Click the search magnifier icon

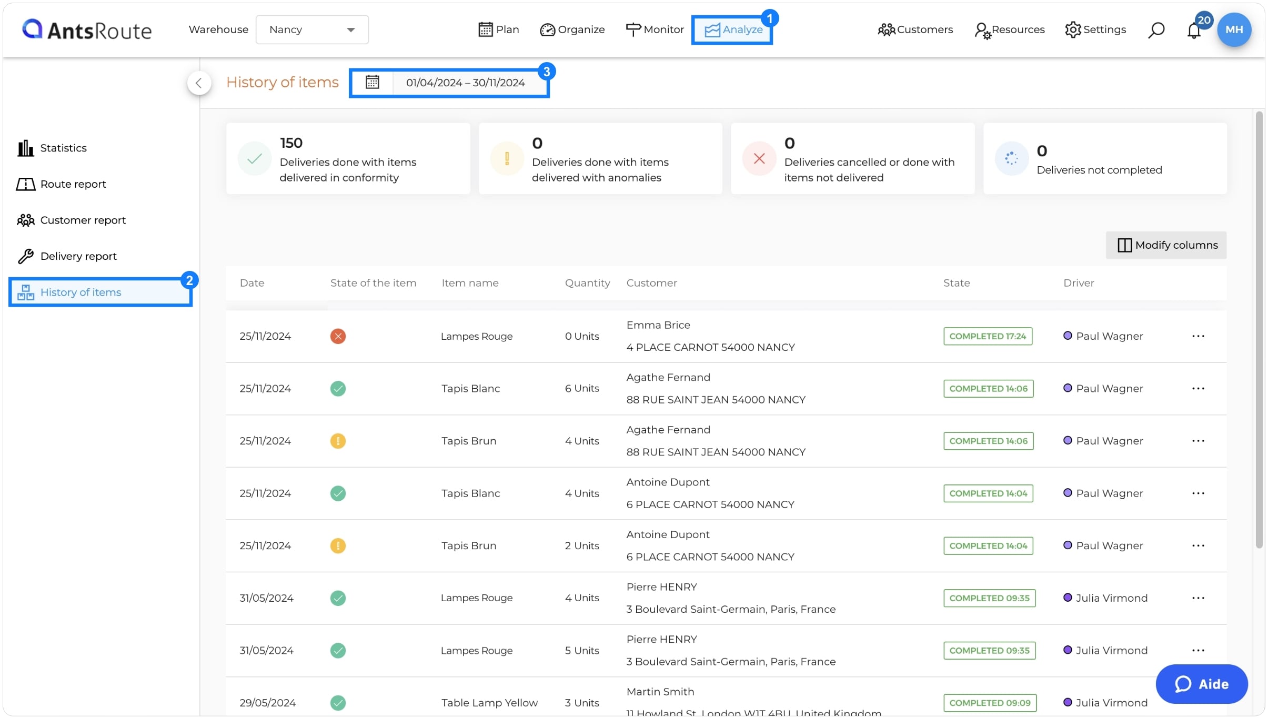(1156, 30)
